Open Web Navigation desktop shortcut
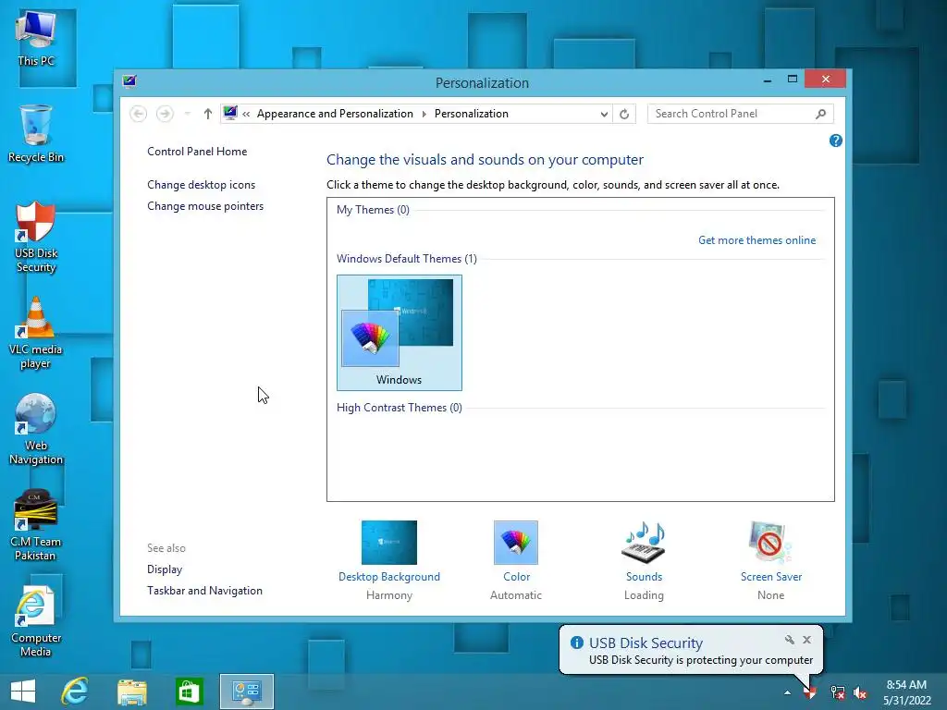Viewport: 947px width, 710px height. coord(36,429)
